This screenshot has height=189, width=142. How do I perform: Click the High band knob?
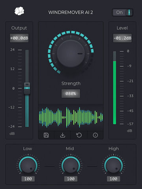114,165
